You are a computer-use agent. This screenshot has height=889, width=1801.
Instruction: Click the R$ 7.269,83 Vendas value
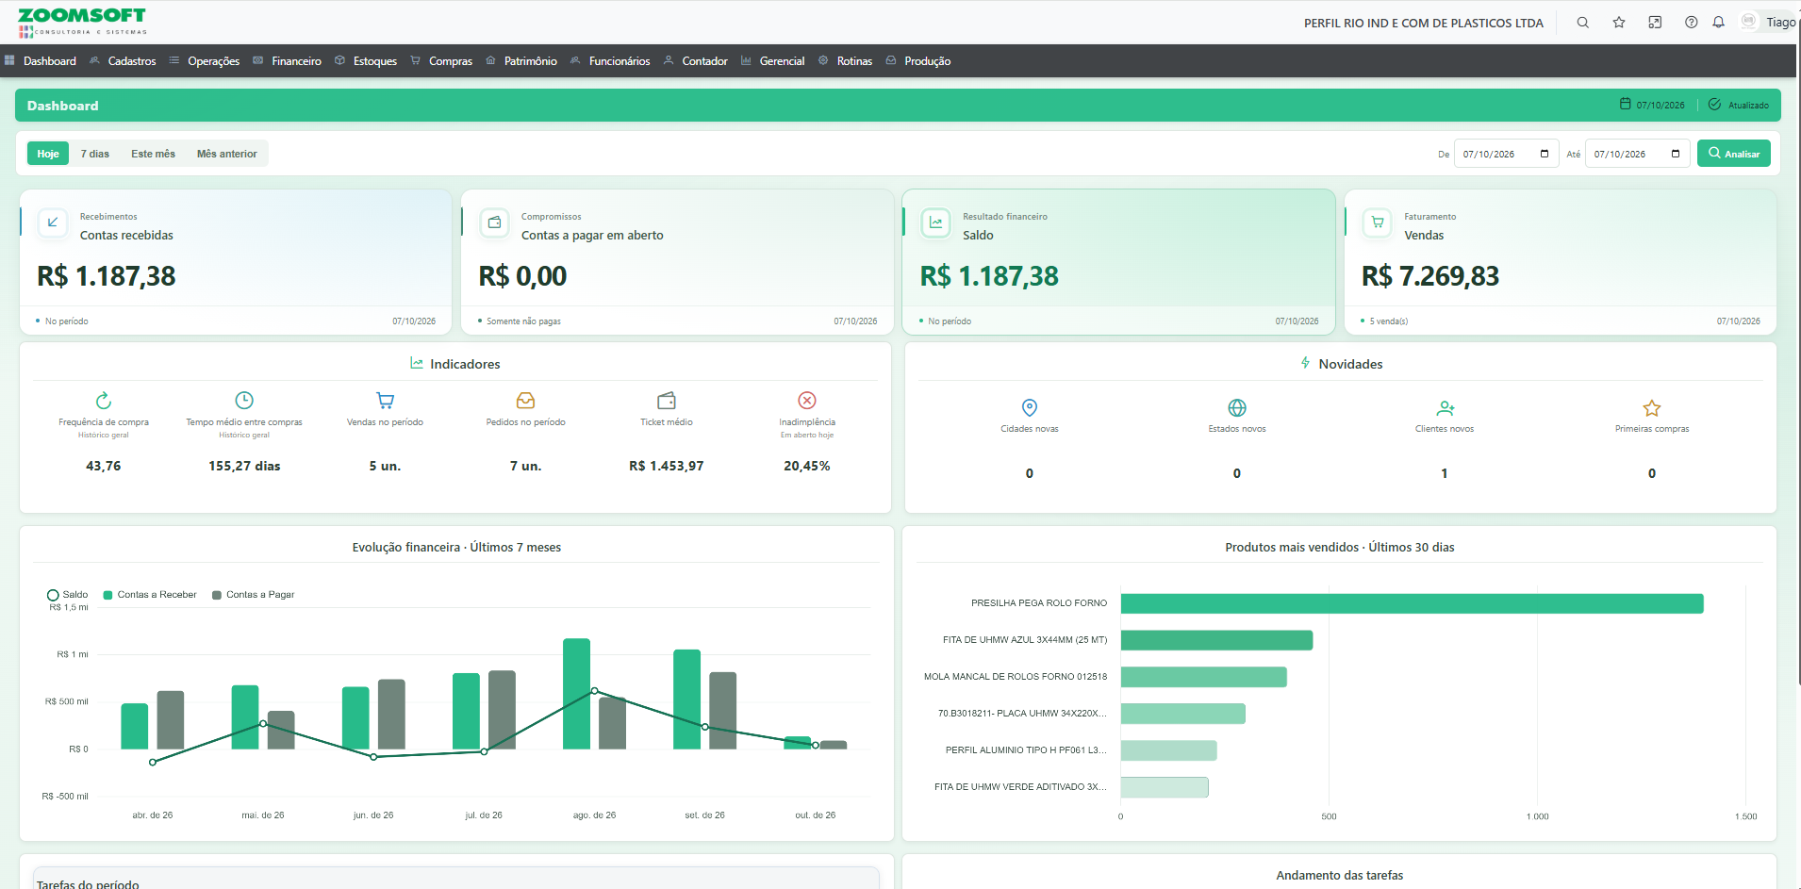[x=1430, y=276]
